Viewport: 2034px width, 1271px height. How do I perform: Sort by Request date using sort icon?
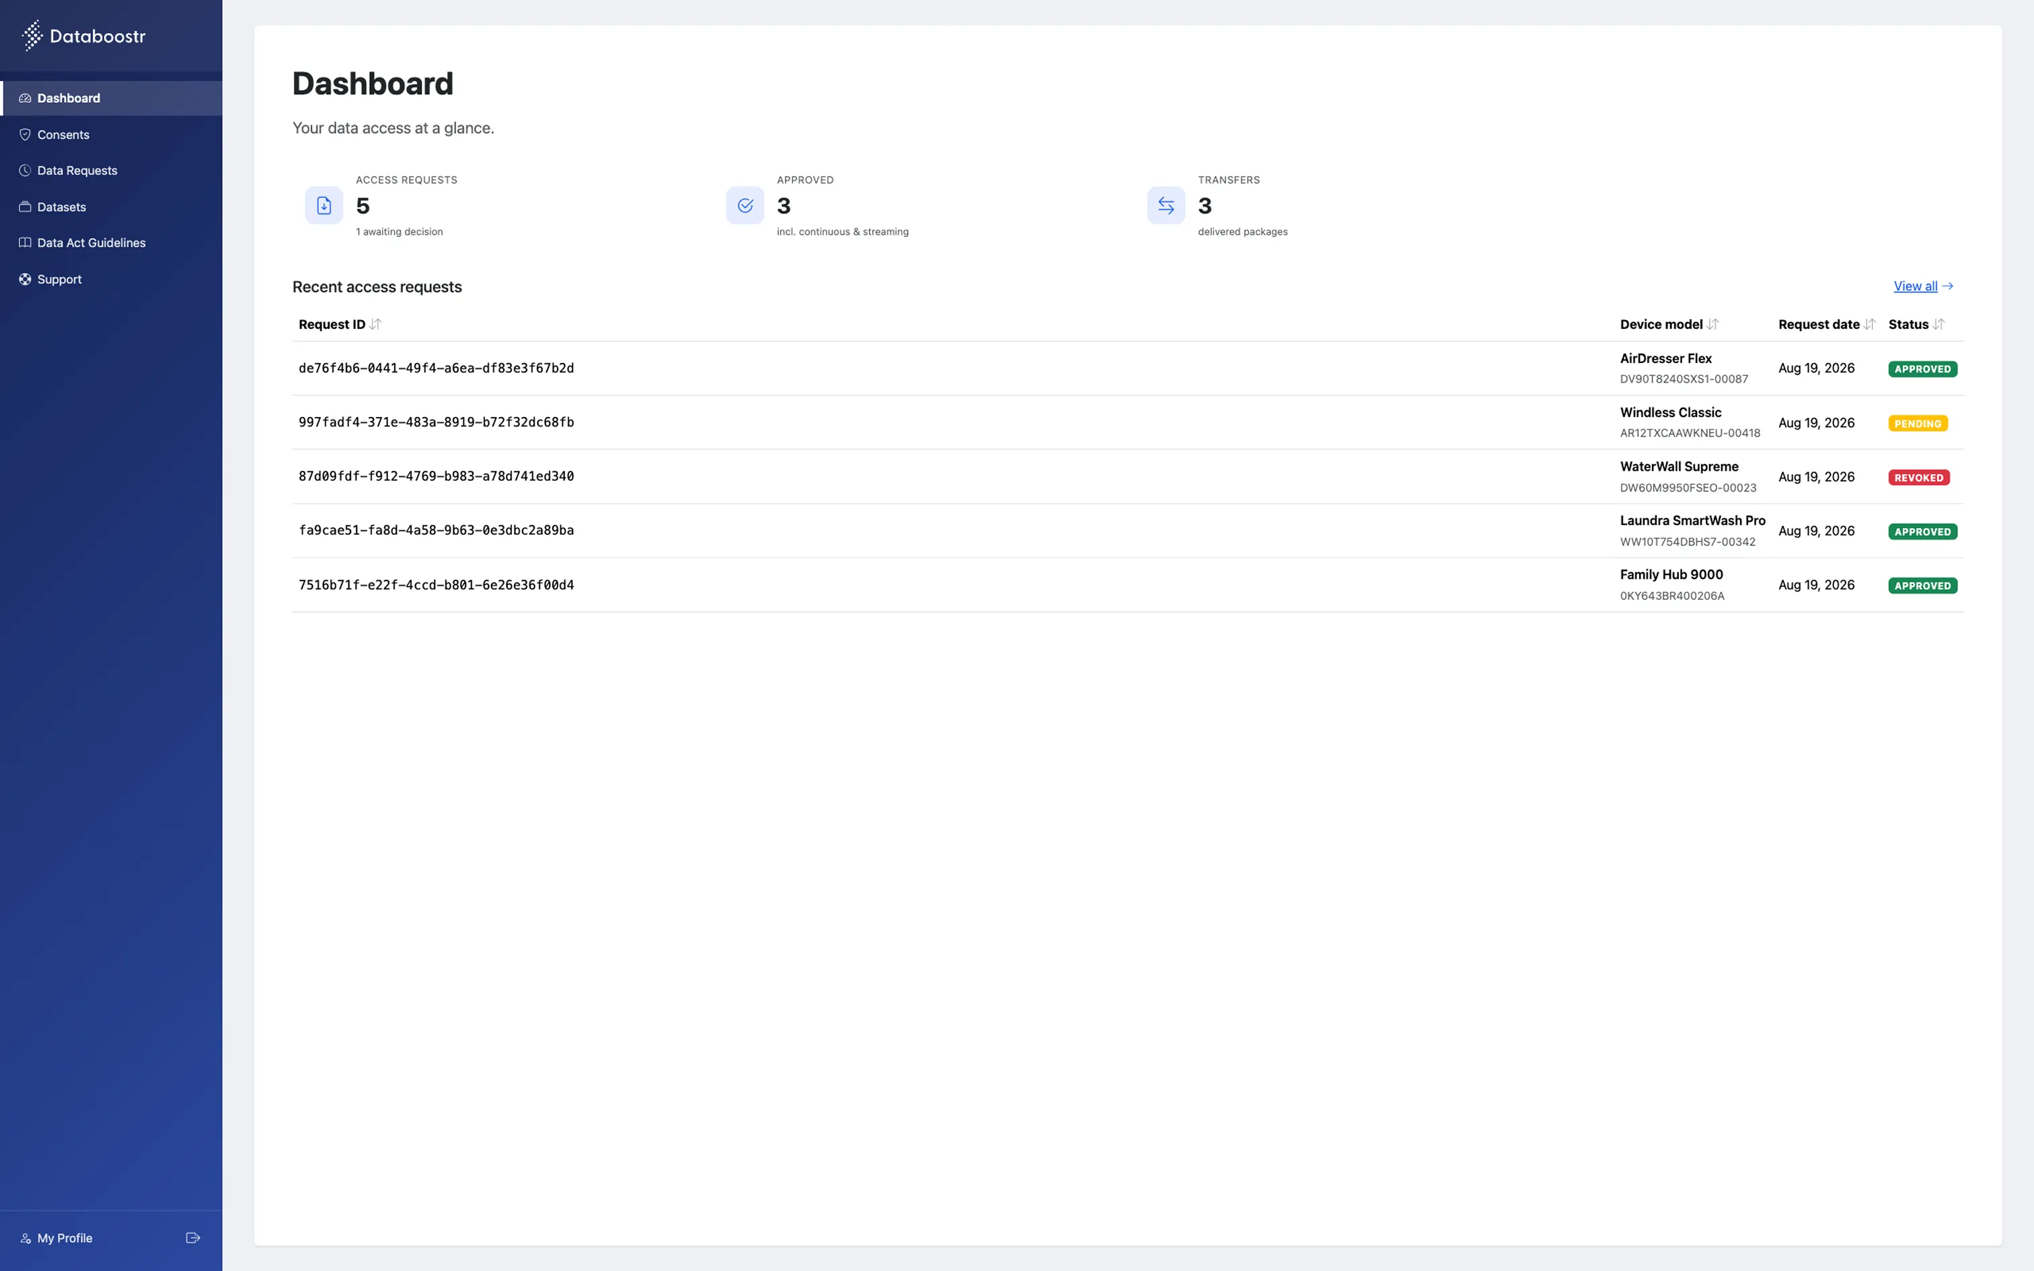tap(1869, 324)
